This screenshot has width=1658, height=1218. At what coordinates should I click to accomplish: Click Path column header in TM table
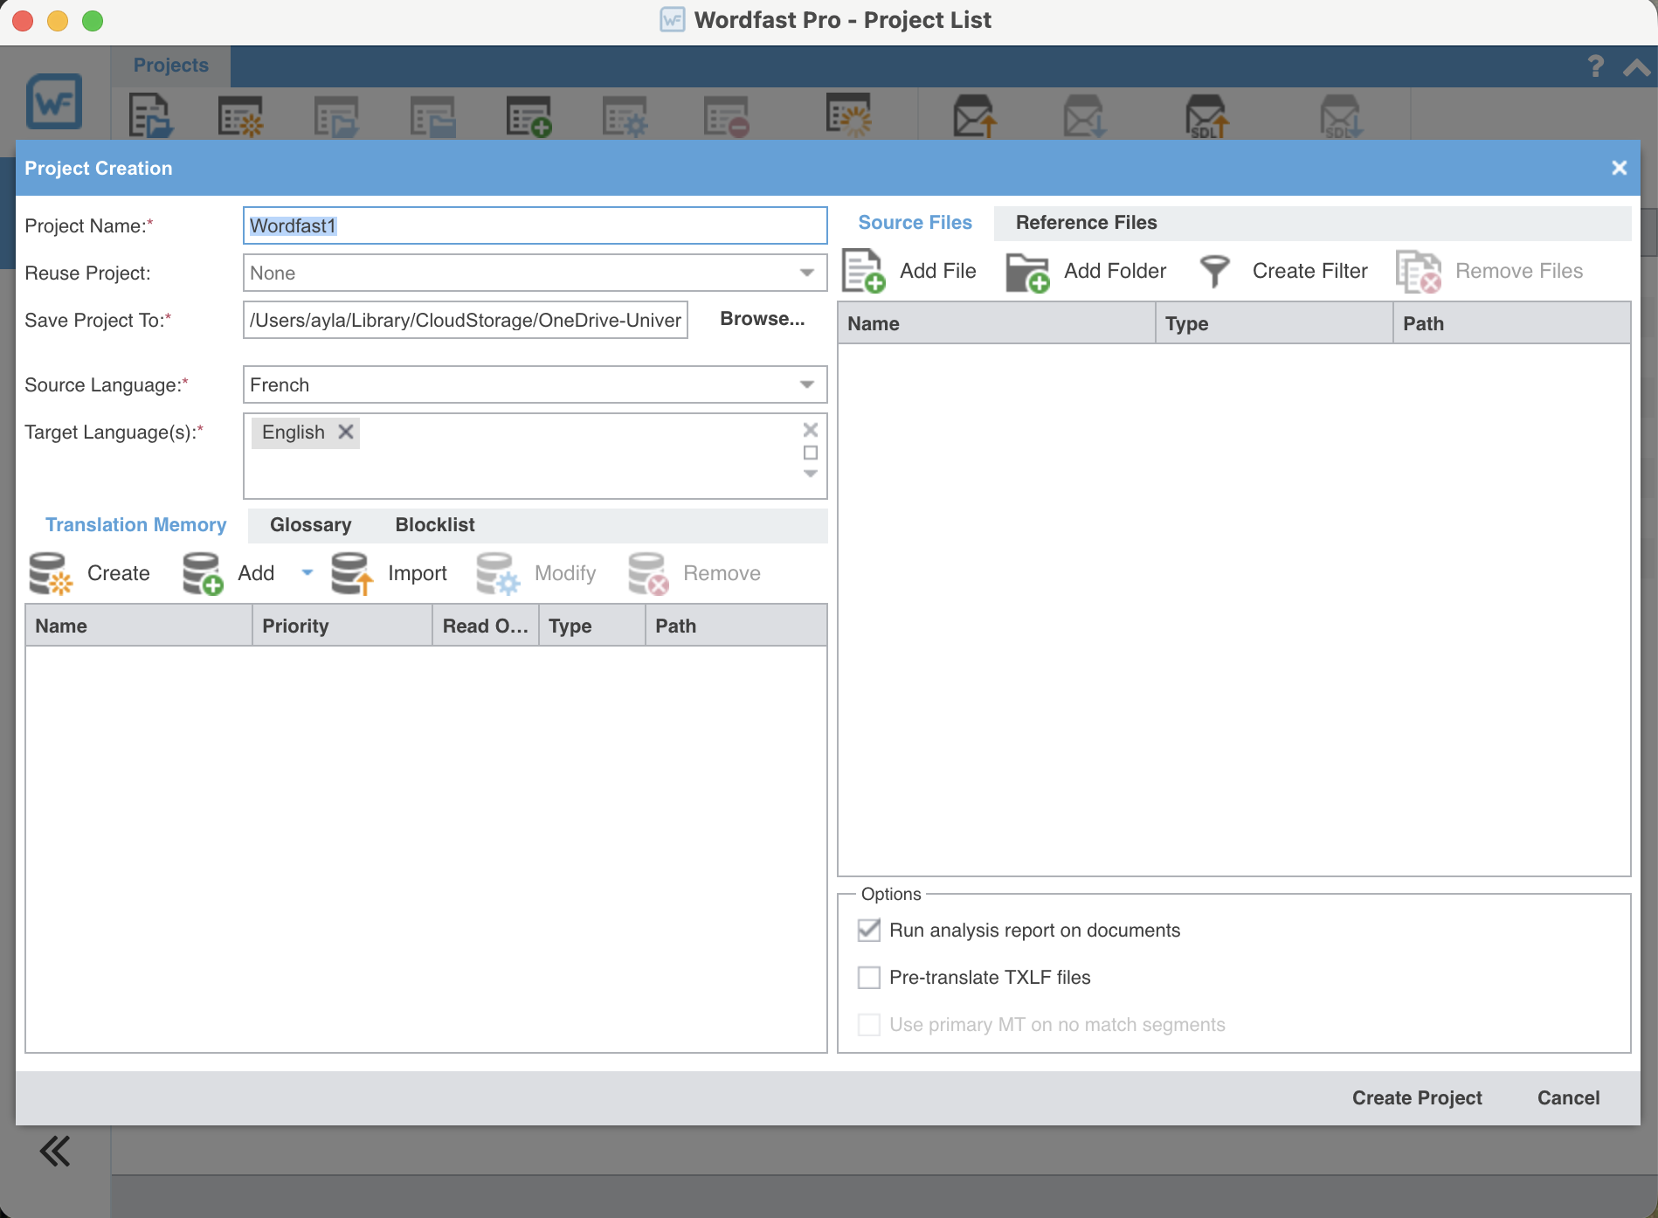736,626
